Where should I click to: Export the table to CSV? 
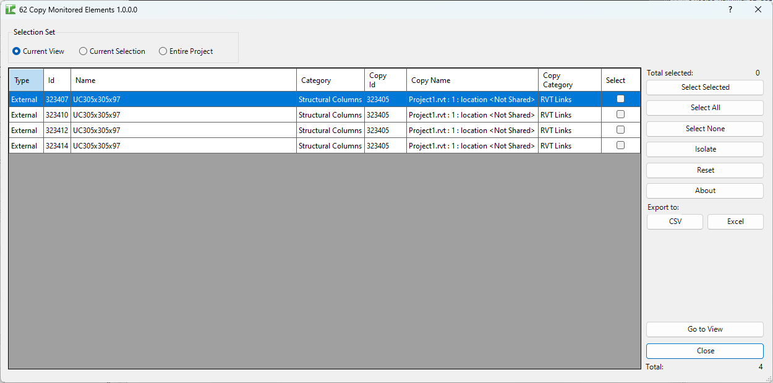coord(675,221)
